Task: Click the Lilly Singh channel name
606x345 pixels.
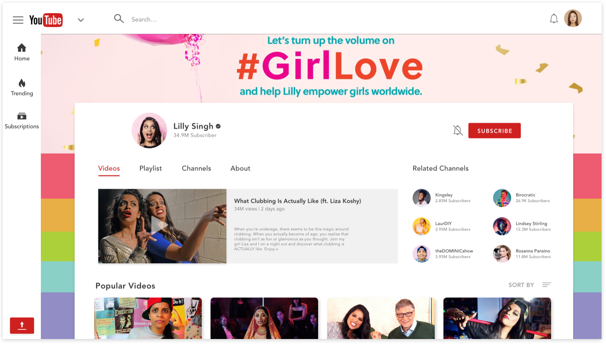Action: (193, 126)
